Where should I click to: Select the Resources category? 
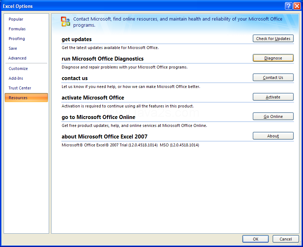[x=26, y=97]
